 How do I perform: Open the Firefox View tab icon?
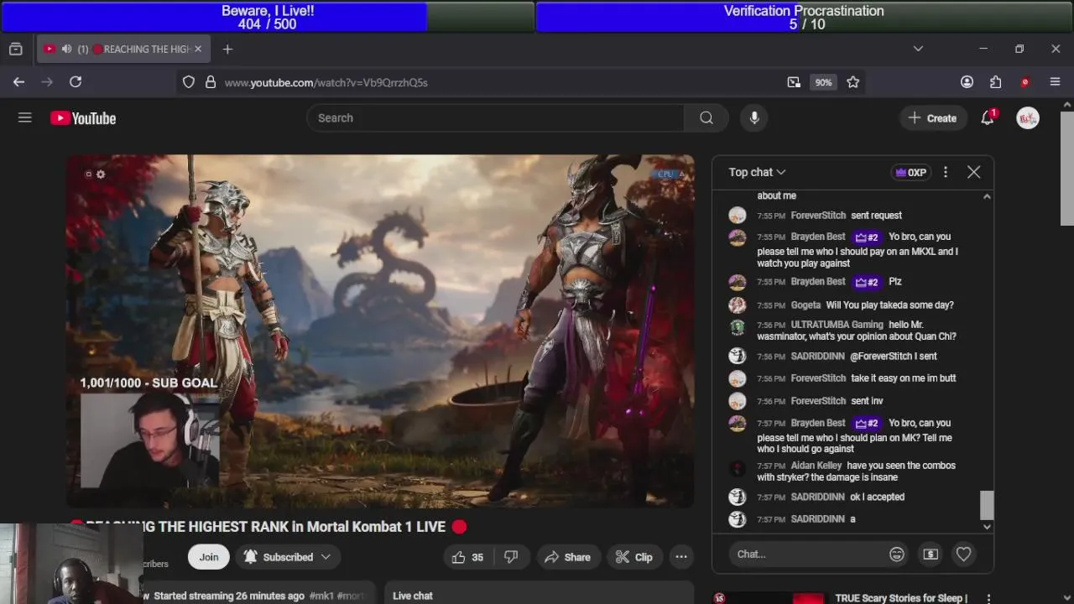pyautogui.click(x=15, y=49)
